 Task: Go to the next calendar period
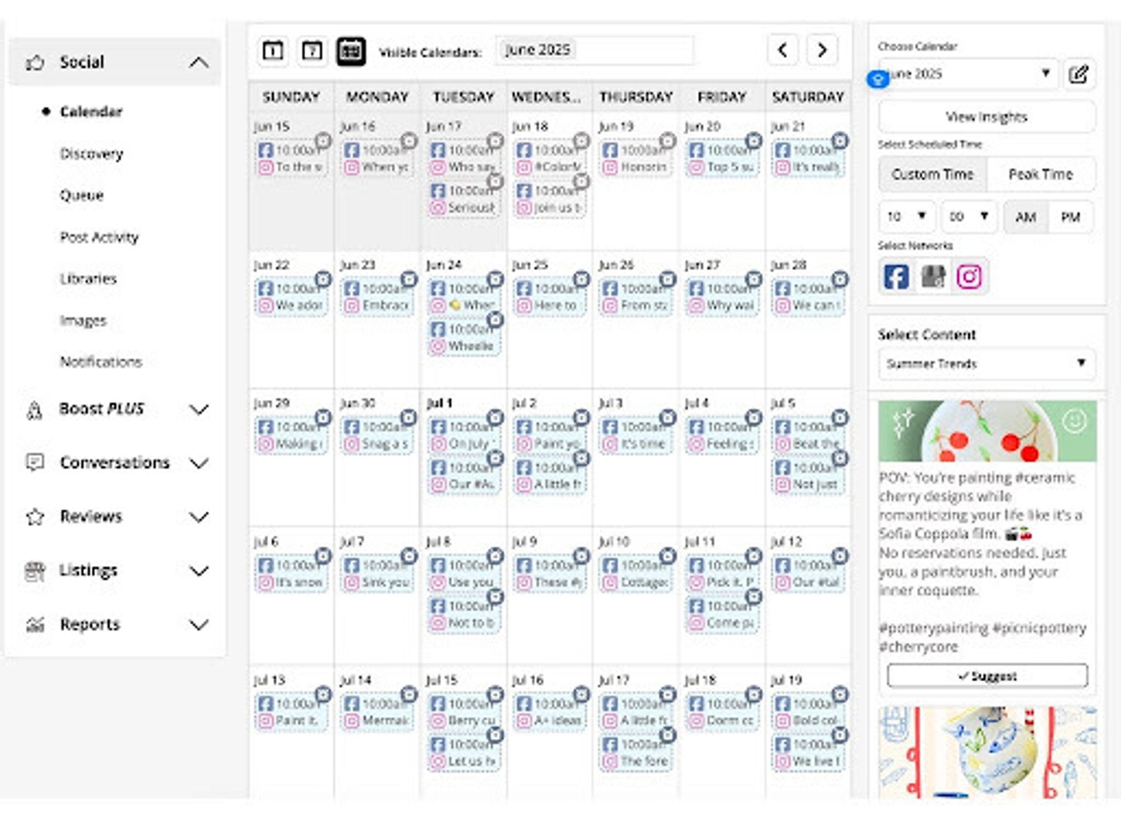pyautogui.click(x=822, y=50)
